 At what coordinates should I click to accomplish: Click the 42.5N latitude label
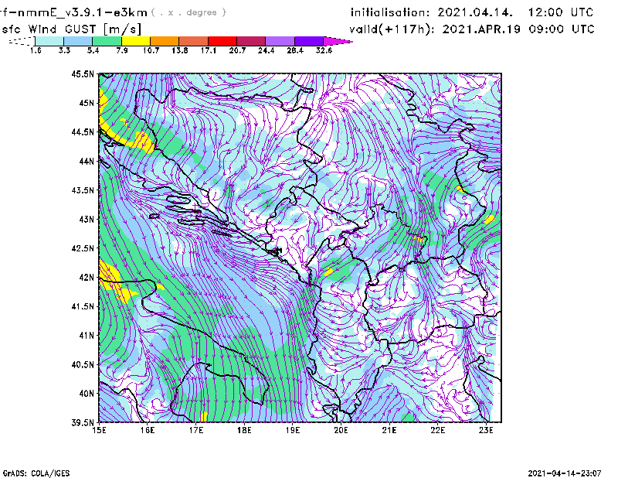(83, 248)
